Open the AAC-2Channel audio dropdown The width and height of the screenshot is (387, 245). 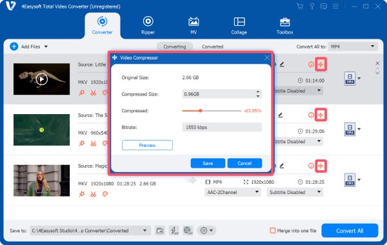[x=232, y=192]
